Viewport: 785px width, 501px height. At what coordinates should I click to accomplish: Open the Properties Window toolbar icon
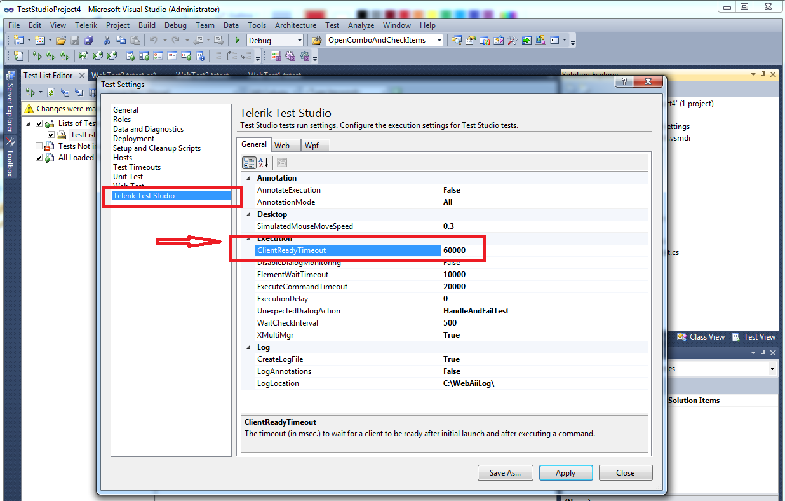click(470, 40)
